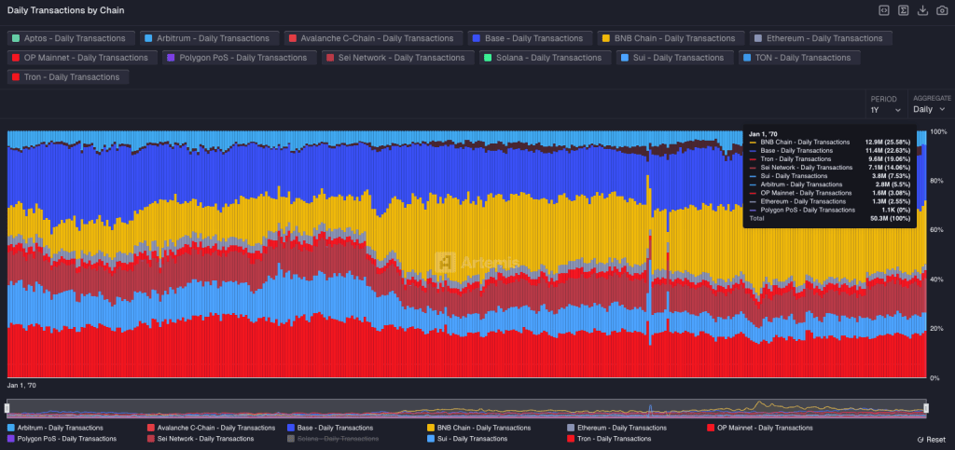Expand the Aggregate dropdown
The image size is (955, 450).
[x=929, y=109]
